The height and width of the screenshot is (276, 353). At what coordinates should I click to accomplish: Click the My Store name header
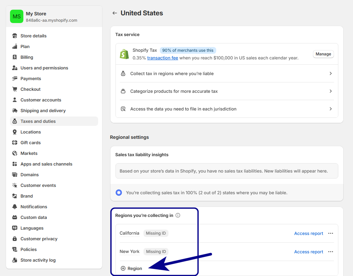(x=36, y=14)
